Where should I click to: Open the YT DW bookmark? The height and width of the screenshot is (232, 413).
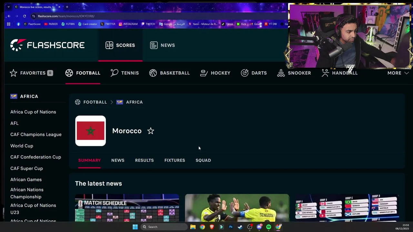(270, 24)
